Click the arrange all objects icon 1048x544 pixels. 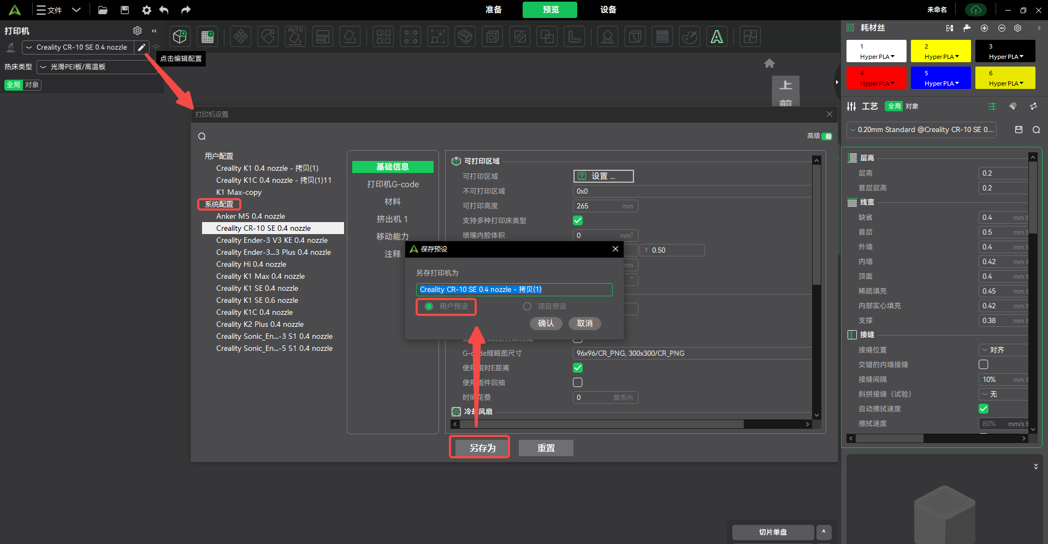tap(323, 37)
